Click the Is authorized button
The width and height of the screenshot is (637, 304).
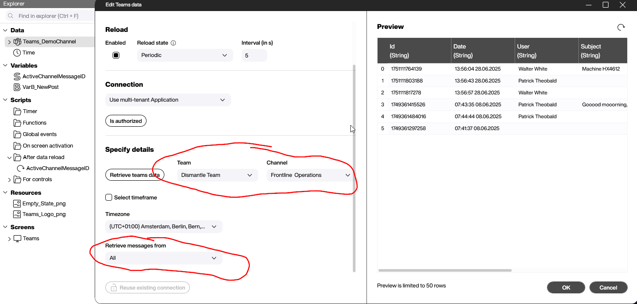pyautogui.click(x=126, y=121)
